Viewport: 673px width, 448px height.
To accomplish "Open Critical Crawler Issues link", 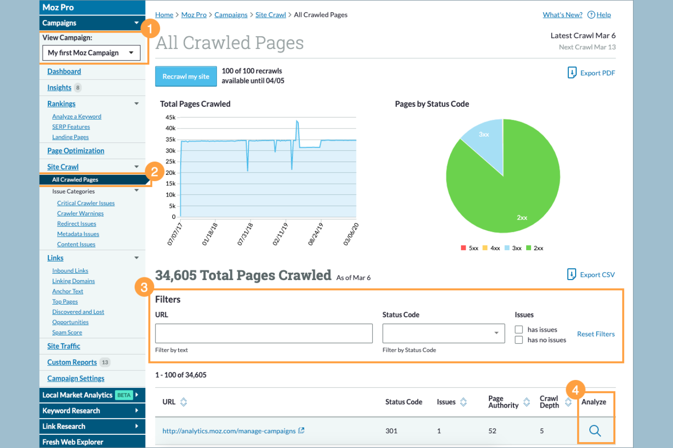I will [x=86, y=203].
